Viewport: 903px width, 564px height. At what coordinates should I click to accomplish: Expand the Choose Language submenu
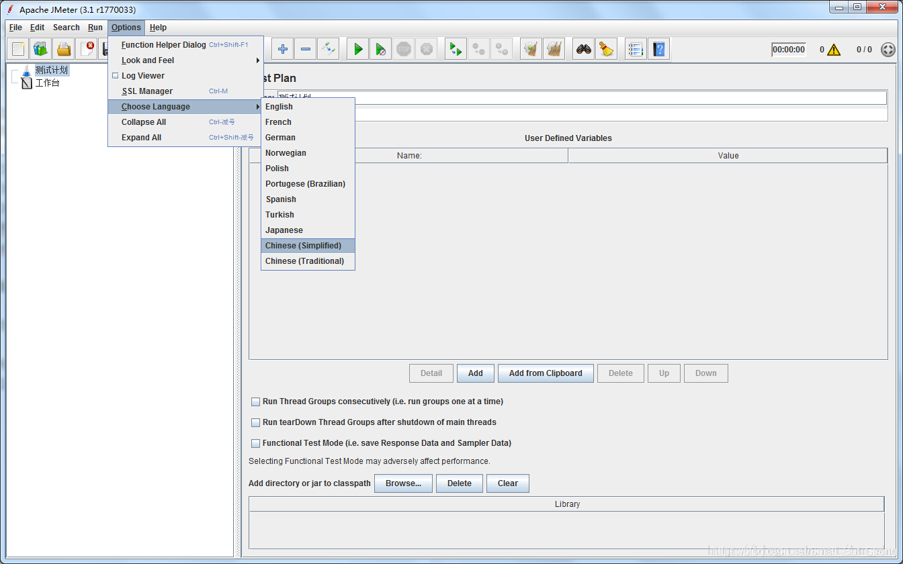185,107
